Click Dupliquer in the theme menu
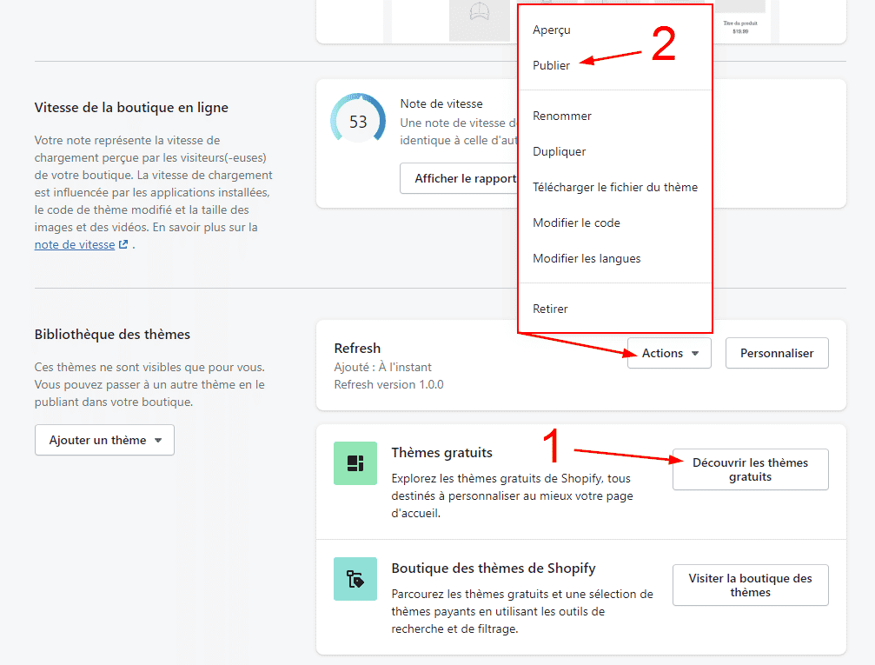This screenshot has width=875, height=665. pos(560,151)
